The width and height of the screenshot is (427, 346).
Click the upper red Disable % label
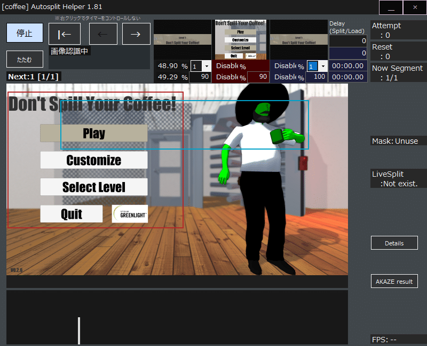[231, 66]
